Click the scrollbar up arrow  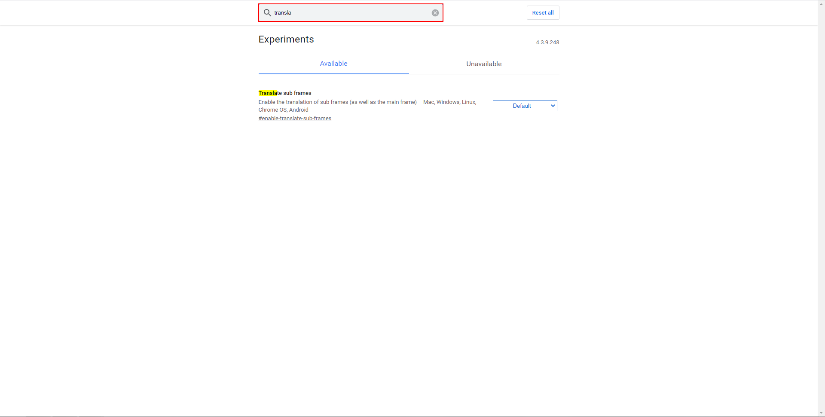[821, 4]
